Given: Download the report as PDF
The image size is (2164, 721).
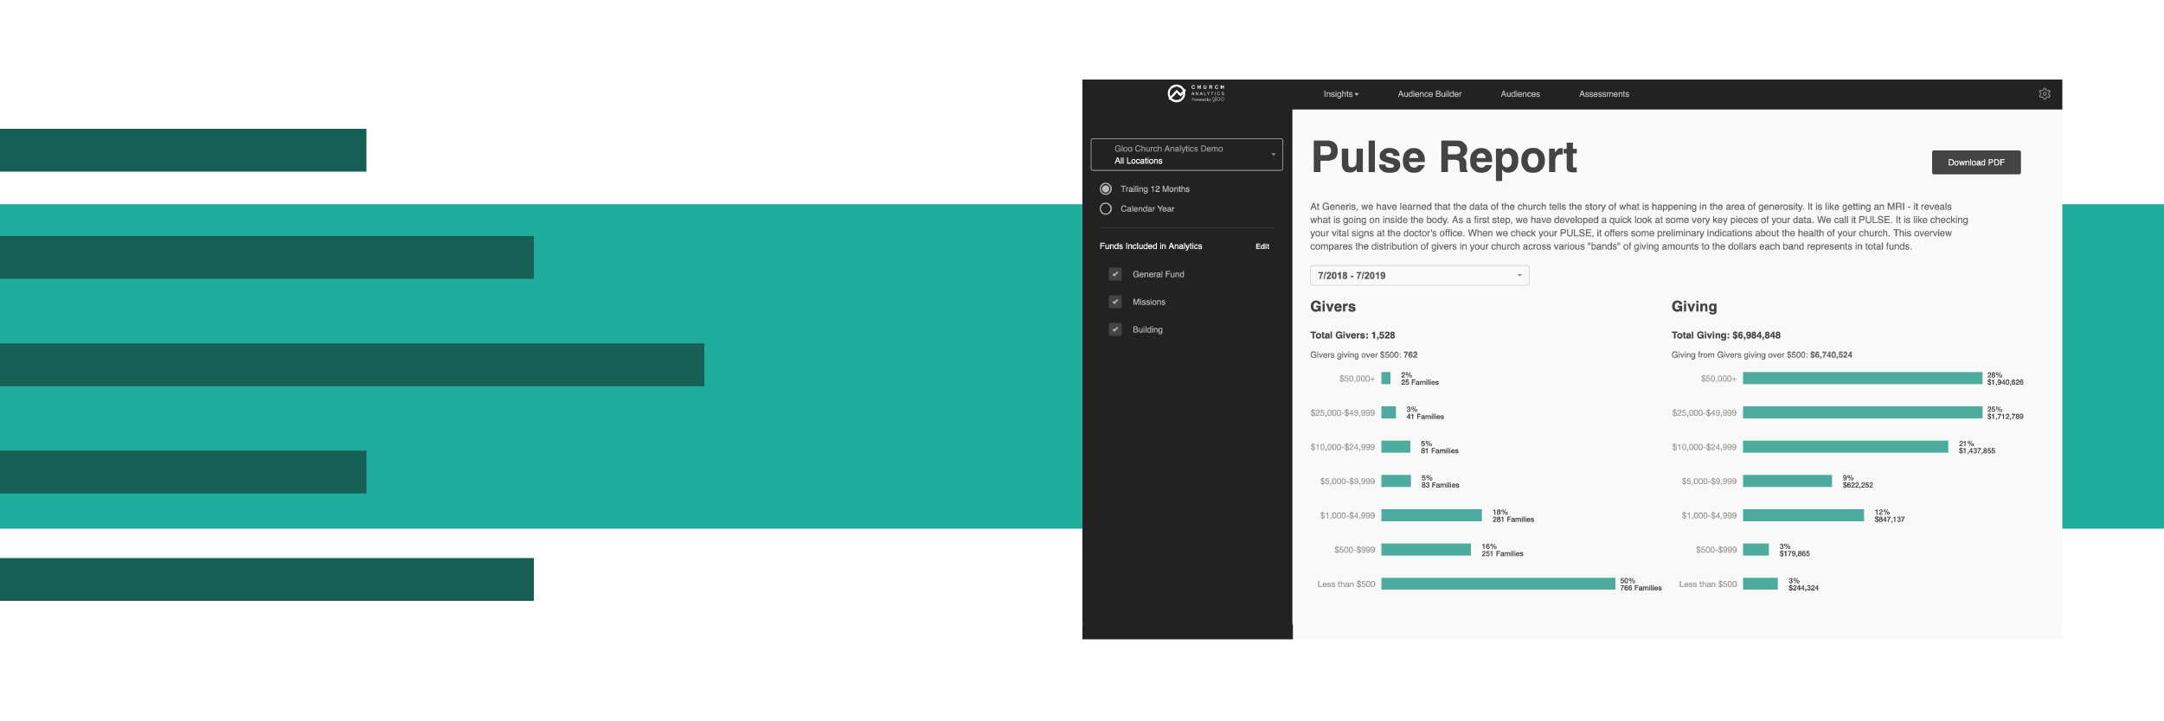Looking at the screenshot, I should coord(1976,163).
